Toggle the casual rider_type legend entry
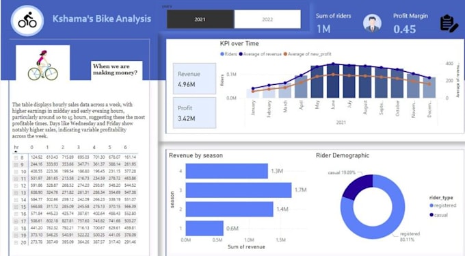 [x=438, y=215]
